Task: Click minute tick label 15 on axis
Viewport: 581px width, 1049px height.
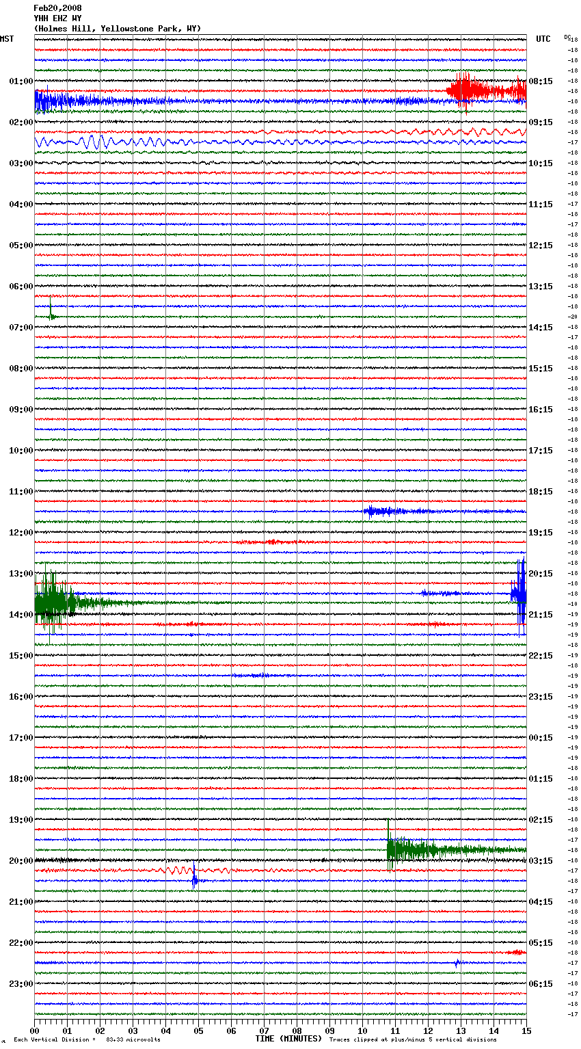Action: (x=526, y=1031)
